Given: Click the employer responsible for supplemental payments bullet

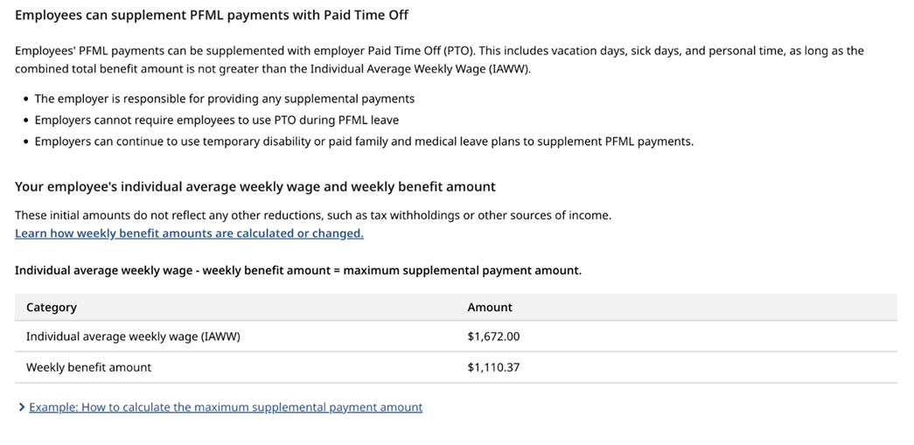Looking at the screenshot, I should click(x=224, y=99).
